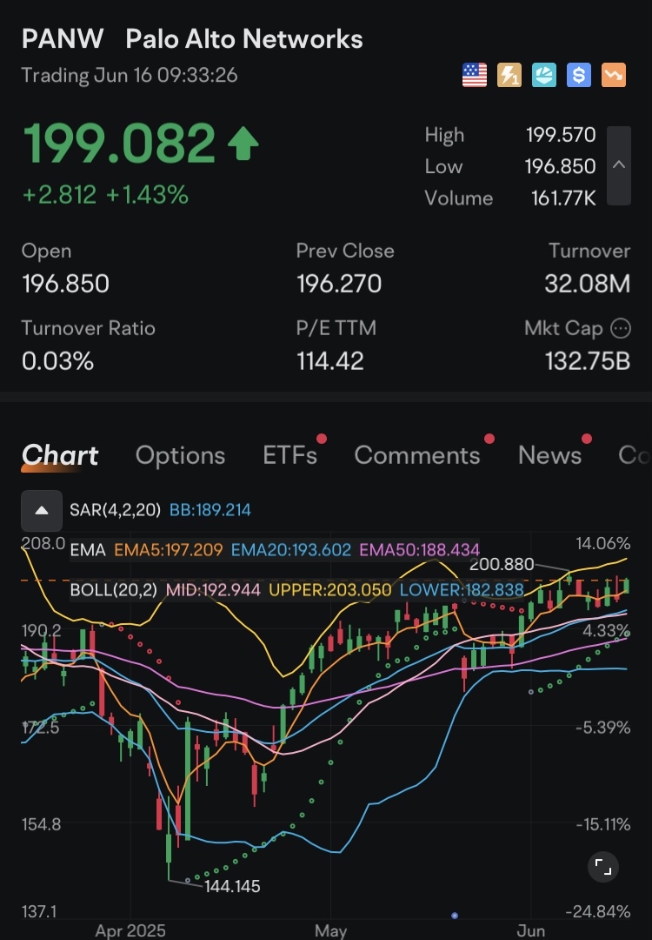Screen dimensions: 652x940
Task: Tap the orange trend-line badge icon
Action: coord(614,76)
